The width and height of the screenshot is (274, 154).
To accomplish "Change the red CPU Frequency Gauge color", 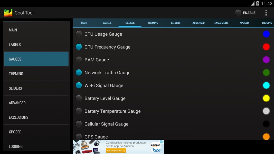I will pyautogui.click(x=266, y=47).
